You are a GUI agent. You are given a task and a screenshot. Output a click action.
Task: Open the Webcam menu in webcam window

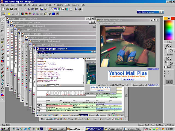coord(106,23)
